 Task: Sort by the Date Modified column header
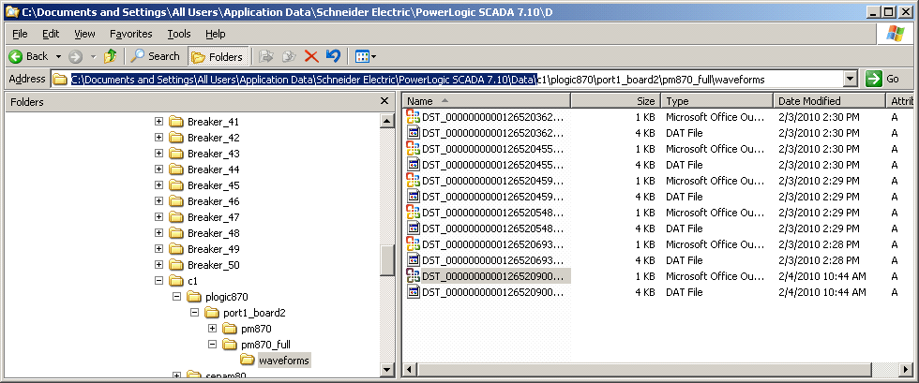pos(829,101)
